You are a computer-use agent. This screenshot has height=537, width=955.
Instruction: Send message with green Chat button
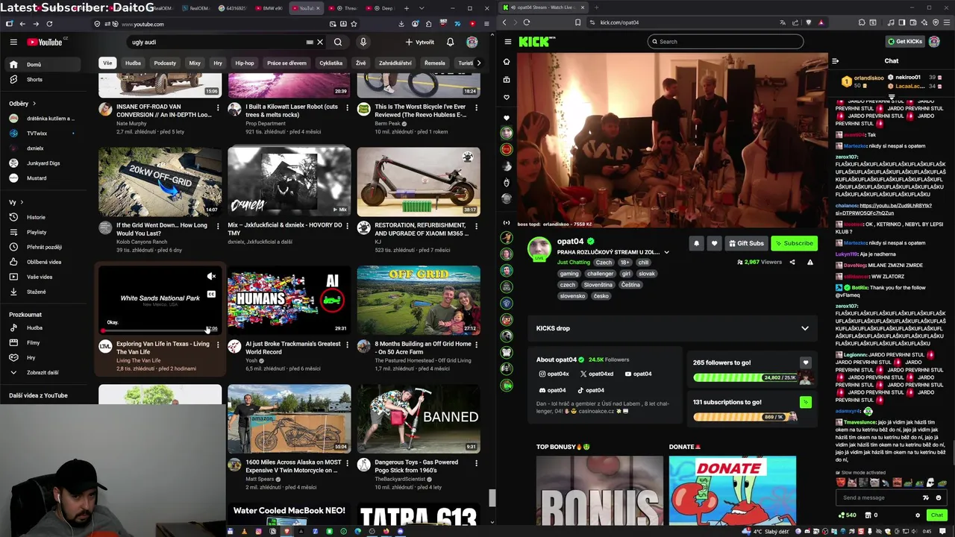tap(936, 515)
